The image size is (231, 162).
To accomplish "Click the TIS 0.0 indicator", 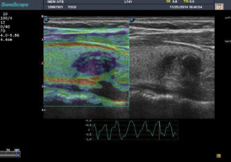I will 189,2.
